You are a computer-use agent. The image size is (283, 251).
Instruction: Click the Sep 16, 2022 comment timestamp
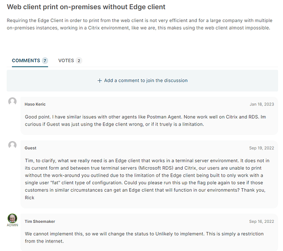click(261, 221)
